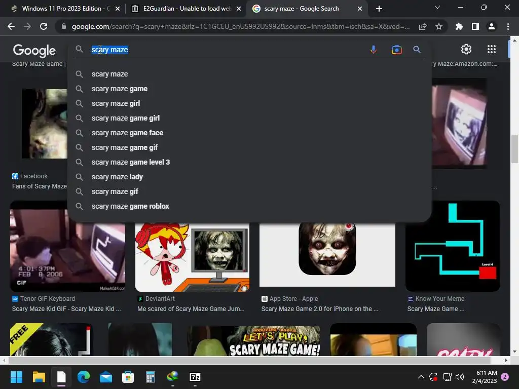Open Google quick settings gear
Viewport: 519px width, 389px height.
tap(466, 49)
